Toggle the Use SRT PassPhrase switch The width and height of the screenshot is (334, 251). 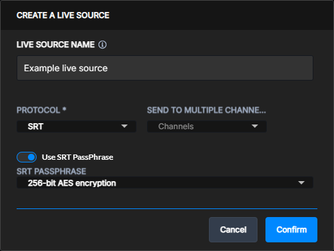coord(27,157)
